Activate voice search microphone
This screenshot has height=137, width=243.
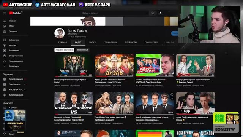(160, 13)
